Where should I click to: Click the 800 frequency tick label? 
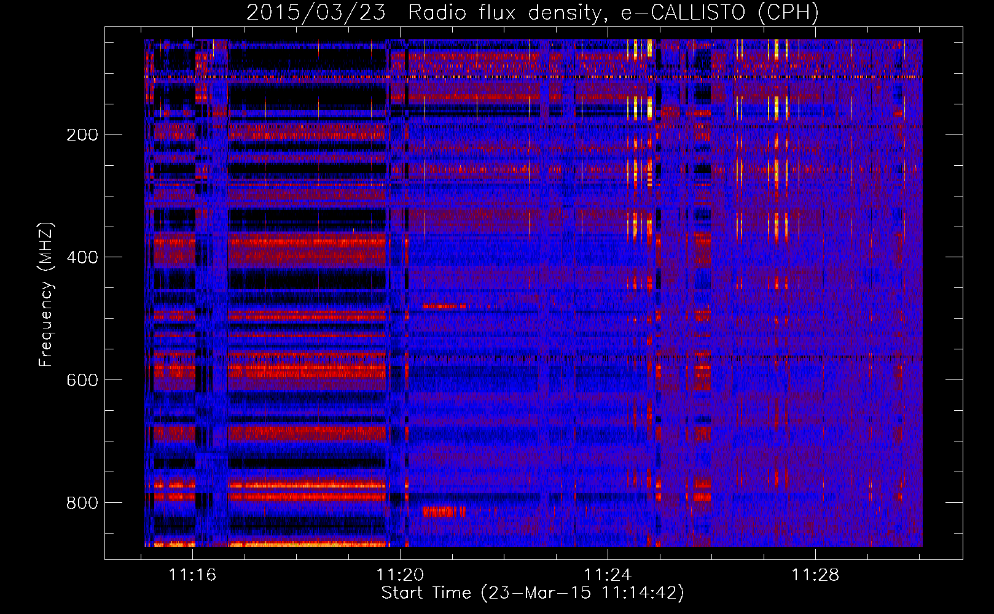[x=82, y=503]
